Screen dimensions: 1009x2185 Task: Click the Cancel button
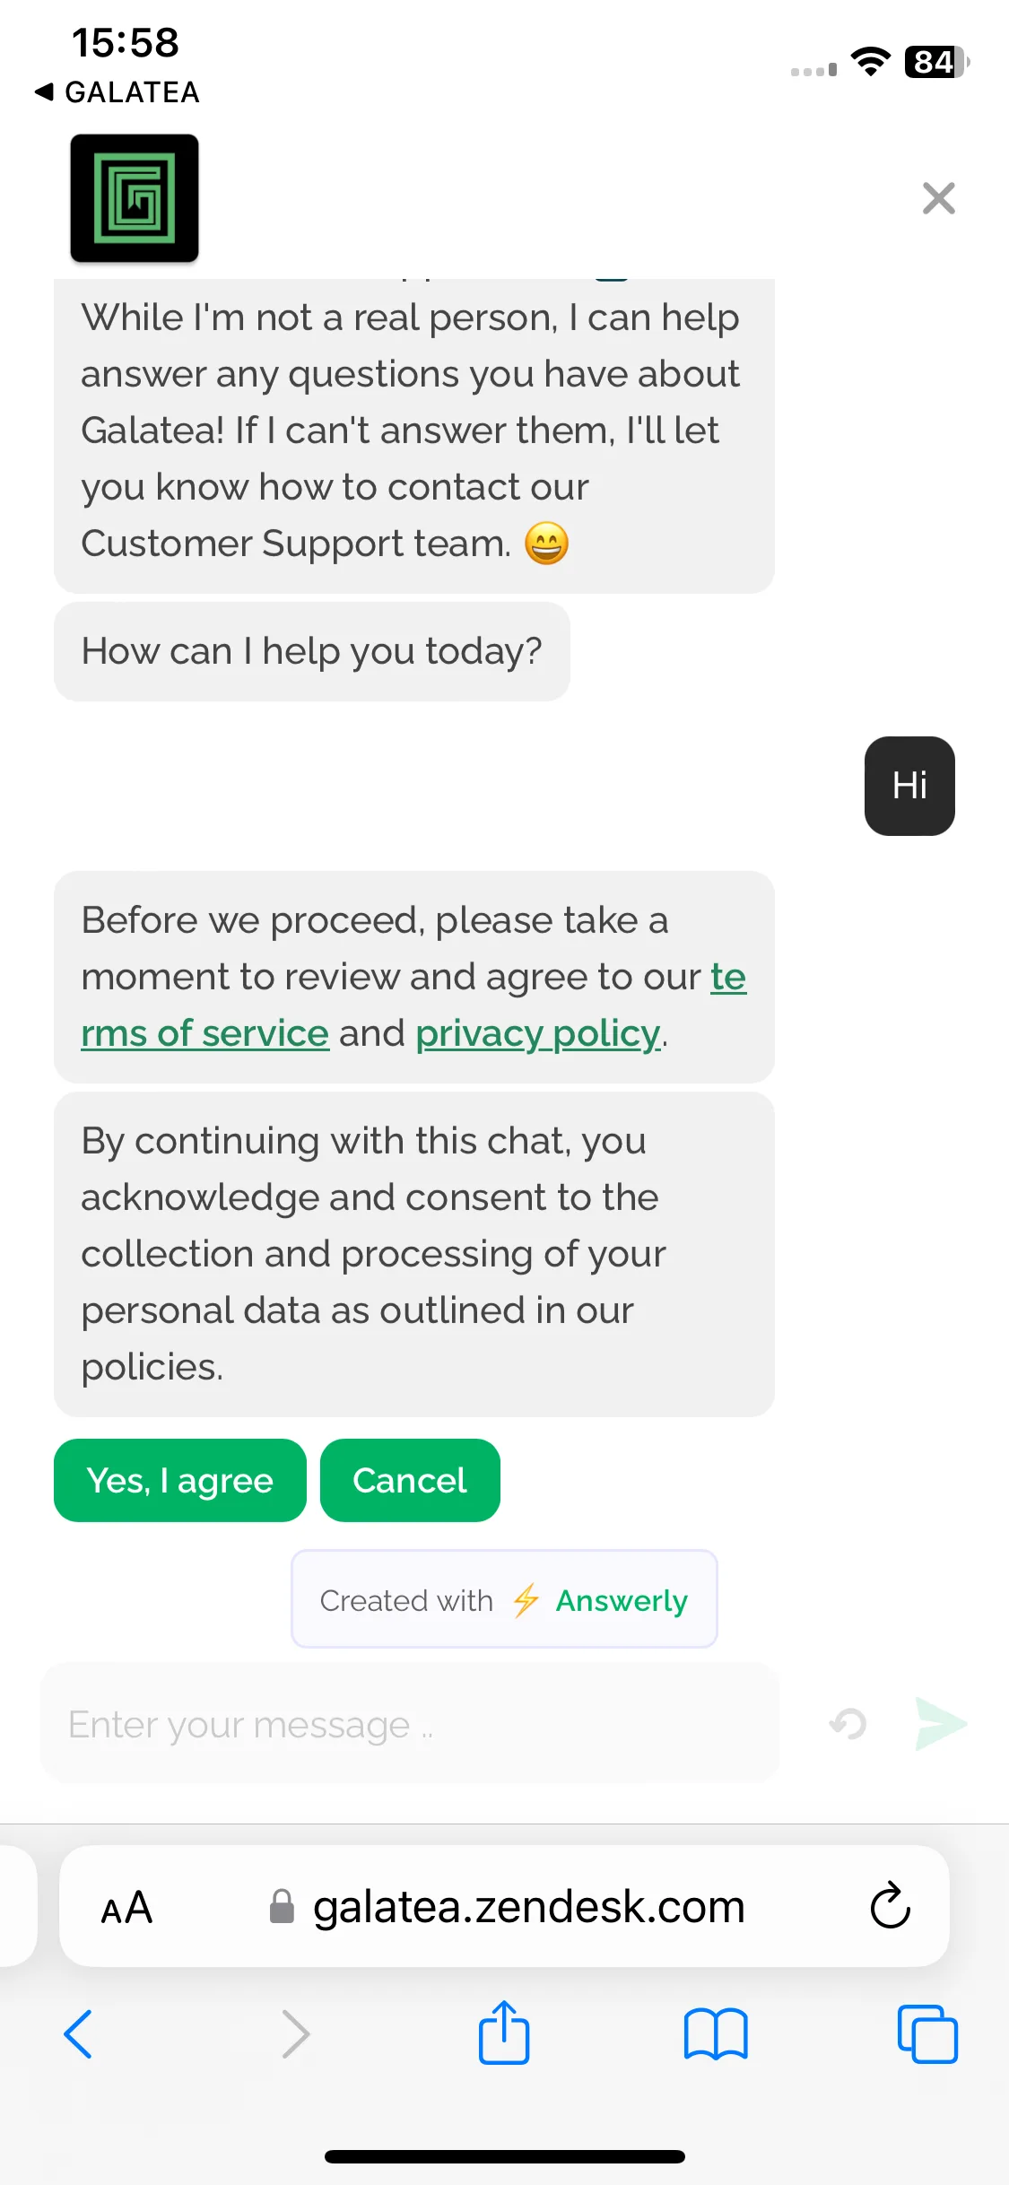pyautogui.click(x=410, y=1480)
